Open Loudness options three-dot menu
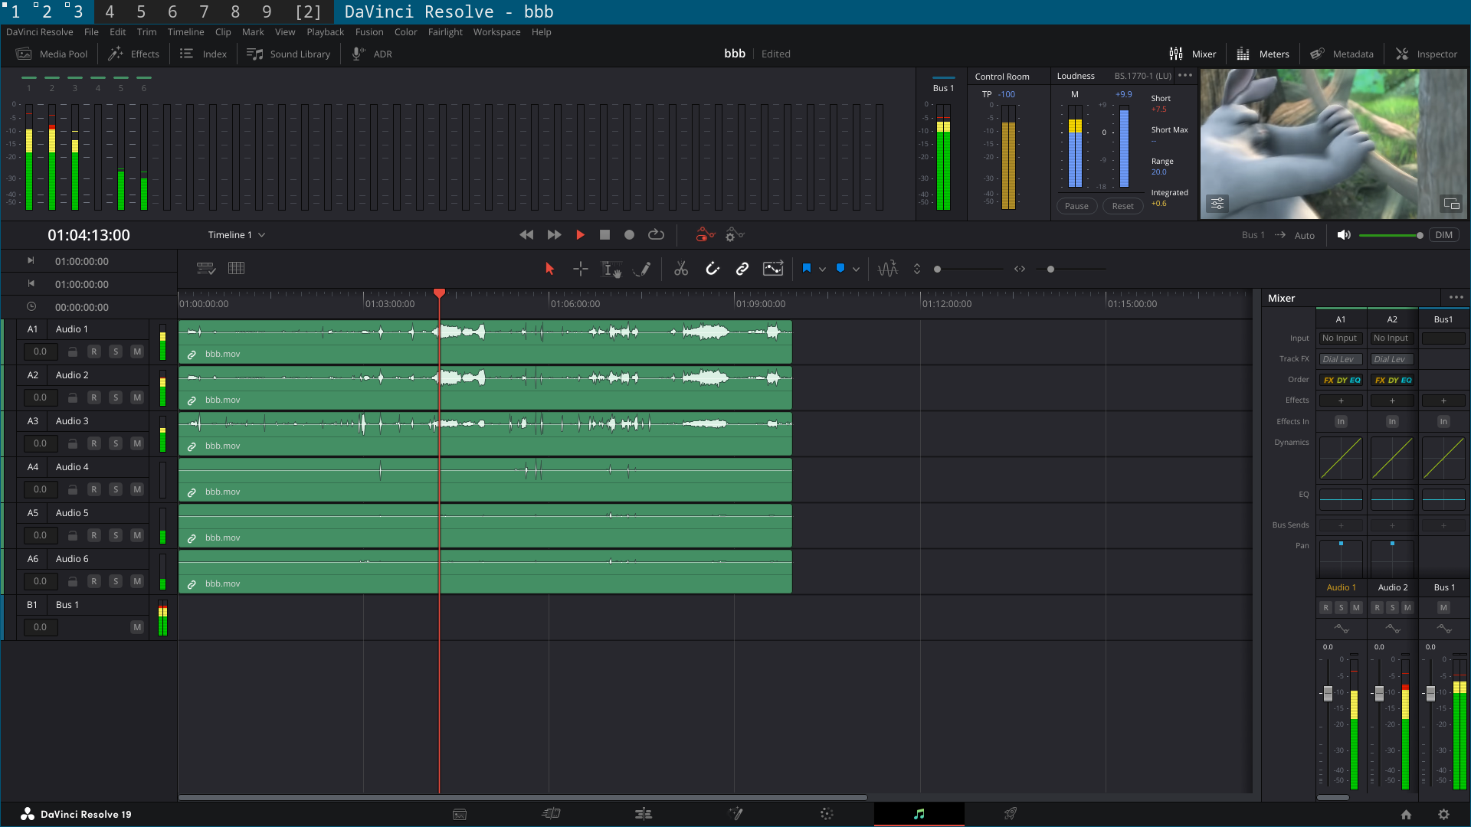The width and height of the screenshot is (1471, 827). 1185,76
